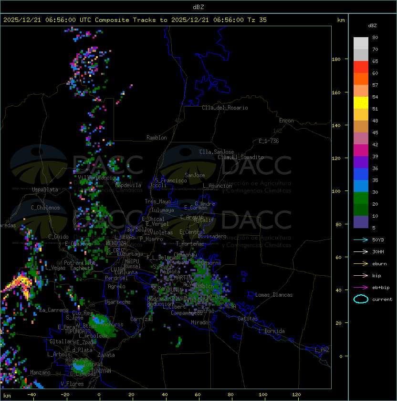Click the Perdriel place label
The width and height of the screenshot is (397, 401).
pos(116,278)
